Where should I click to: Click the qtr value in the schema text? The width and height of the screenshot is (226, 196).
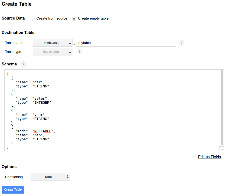tap(37, 82)
